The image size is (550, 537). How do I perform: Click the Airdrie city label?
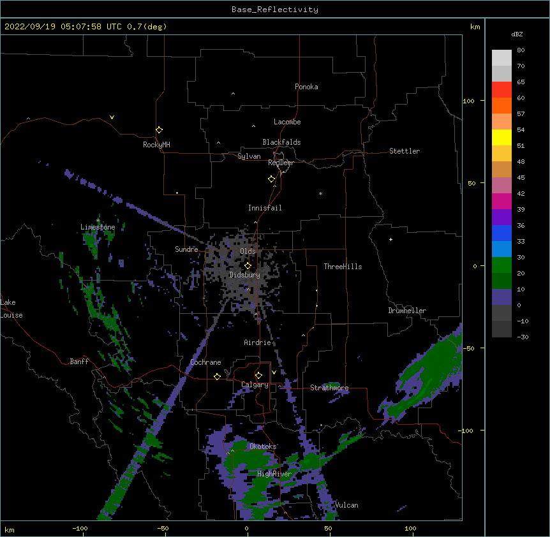tap(257, 342)
